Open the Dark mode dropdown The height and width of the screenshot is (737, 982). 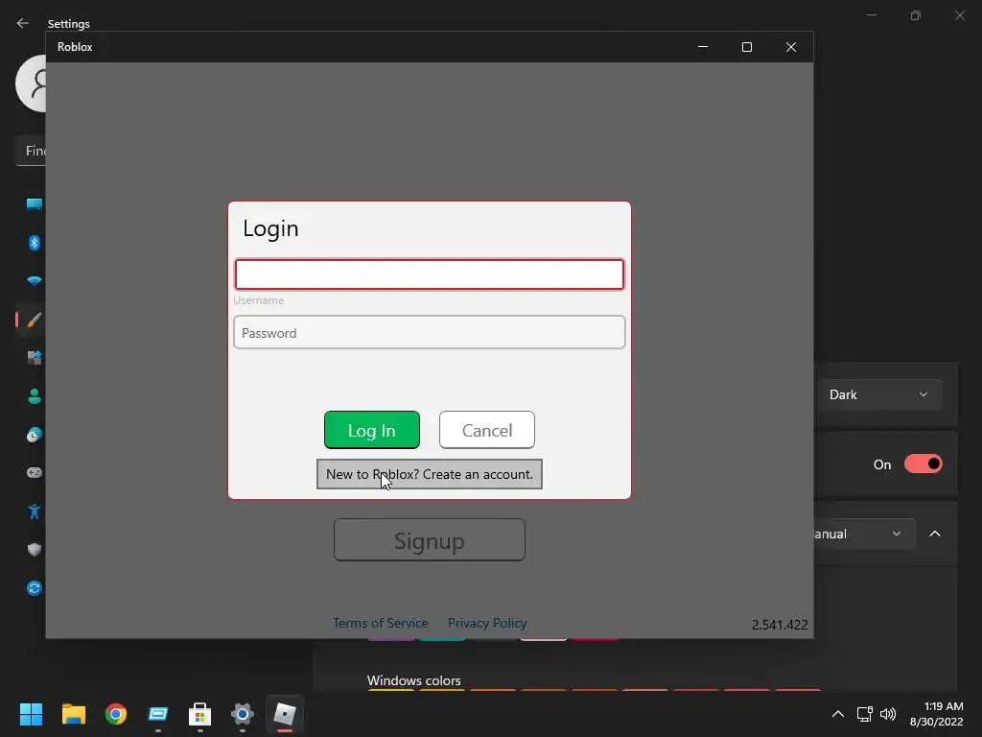point(878,394)
